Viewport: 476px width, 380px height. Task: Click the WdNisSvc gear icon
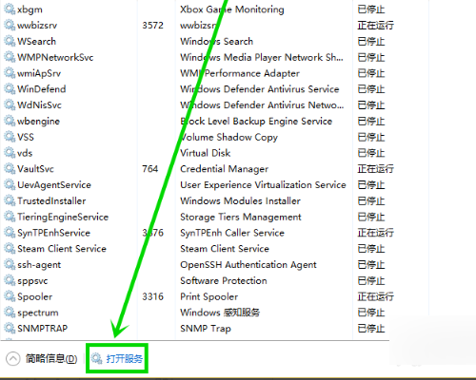tap(10, 104)
